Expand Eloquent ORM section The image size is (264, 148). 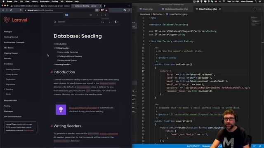10,100
